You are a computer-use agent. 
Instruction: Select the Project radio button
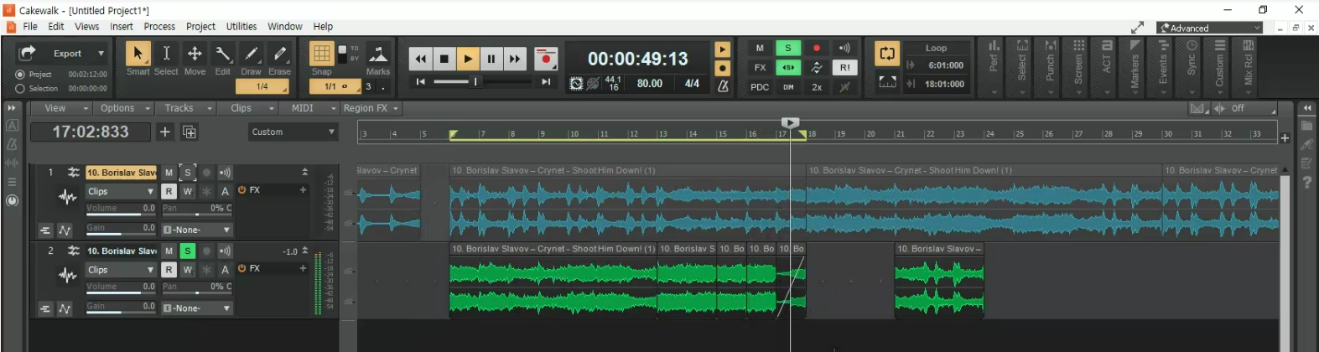20,75
